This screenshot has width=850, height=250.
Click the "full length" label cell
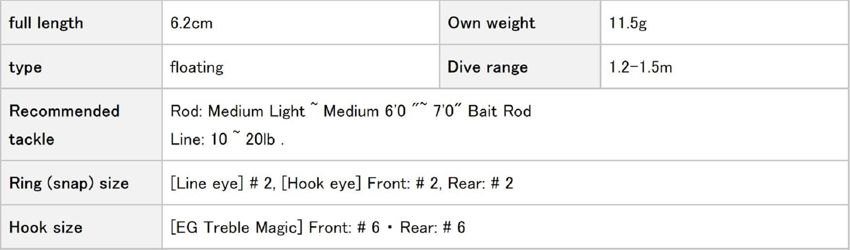pos(46,23)
